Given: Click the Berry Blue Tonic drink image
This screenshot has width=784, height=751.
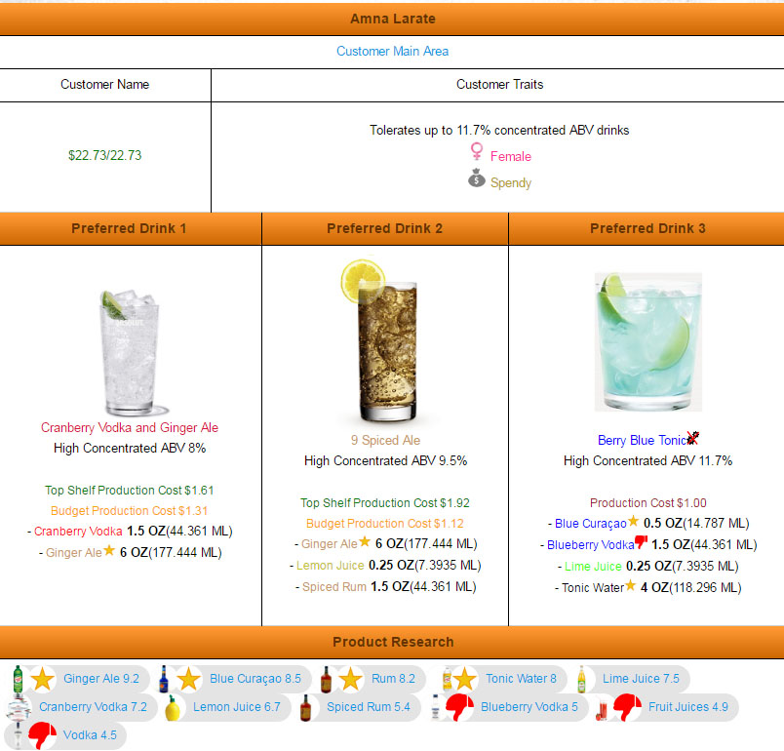Looking at the screenshot, I should point(647,341).
